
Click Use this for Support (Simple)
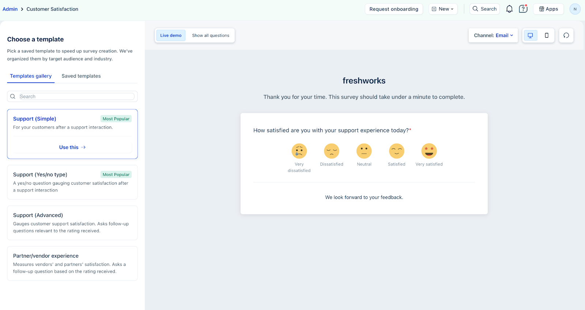72,147
